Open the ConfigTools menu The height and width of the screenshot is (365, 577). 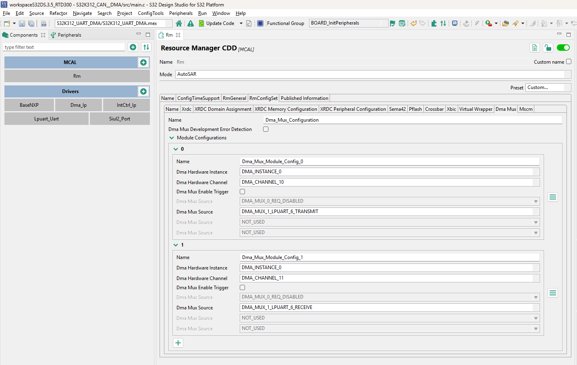point(151,13)
